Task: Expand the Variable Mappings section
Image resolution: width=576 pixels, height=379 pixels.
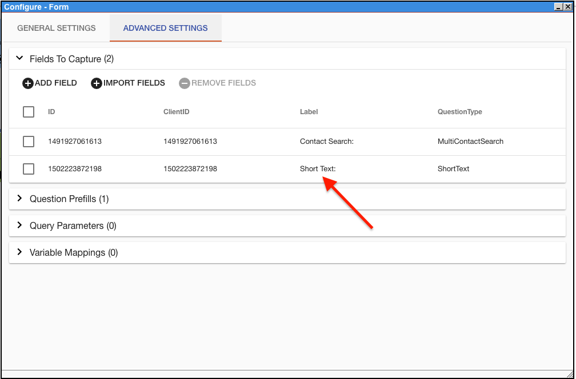Action: coord(19,252)
